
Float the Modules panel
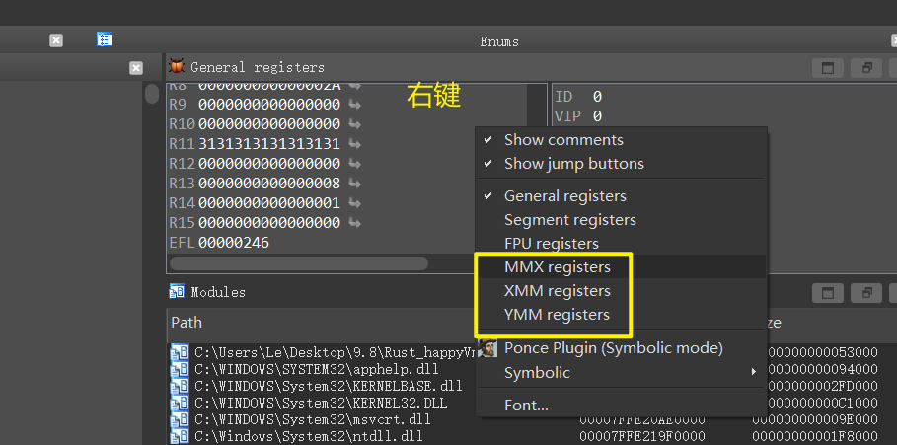(866, 293)
